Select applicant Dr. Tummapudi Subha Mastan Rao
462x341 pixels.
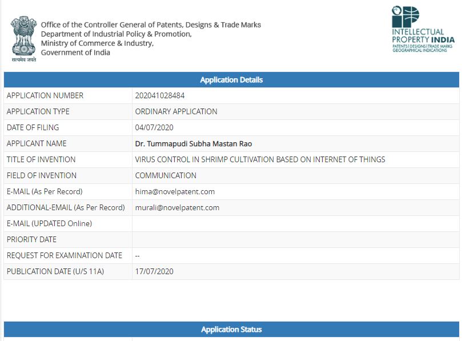click(193, 144)
